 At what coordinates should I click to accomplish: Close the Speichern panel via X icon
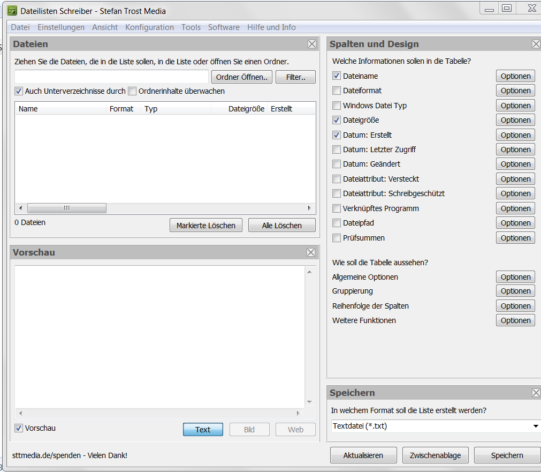536,393
